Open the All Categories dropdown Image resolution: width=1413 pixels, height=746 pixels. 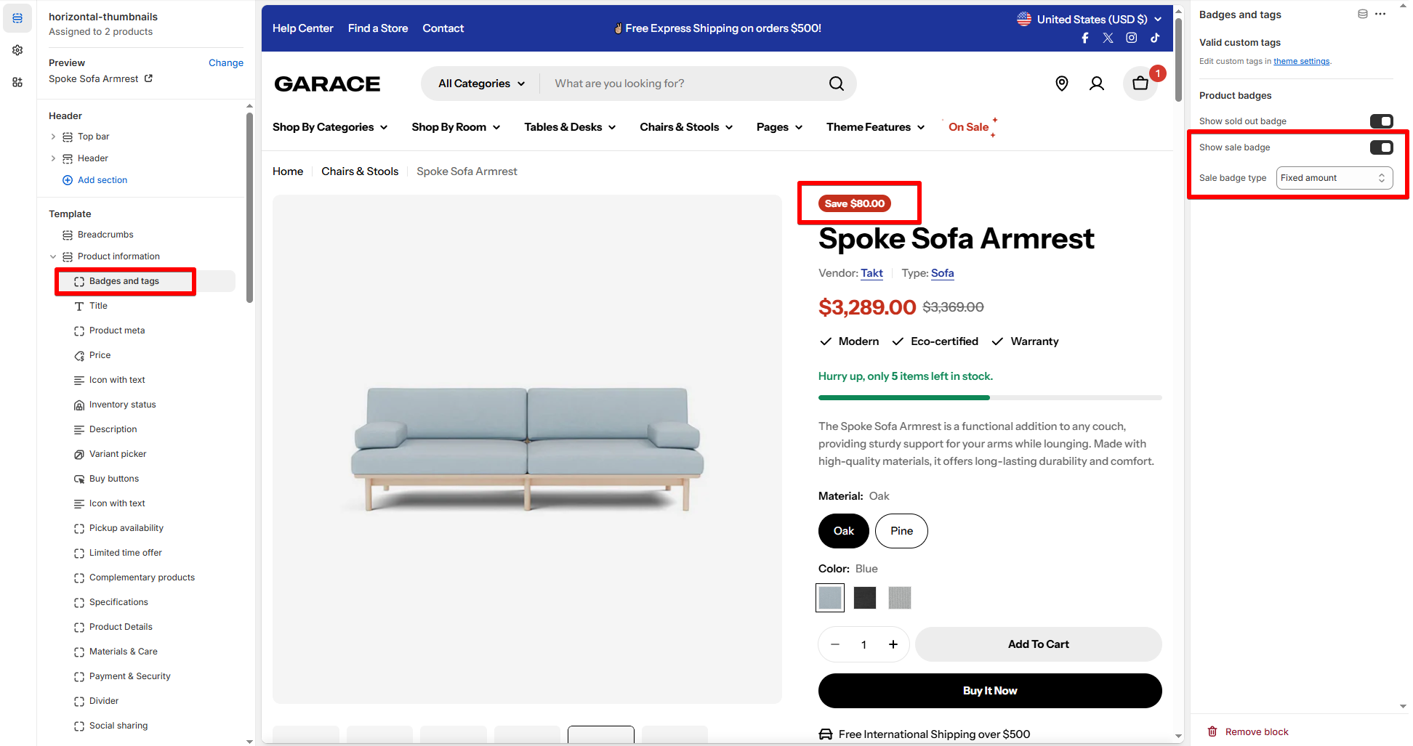[x=481, y=84]
